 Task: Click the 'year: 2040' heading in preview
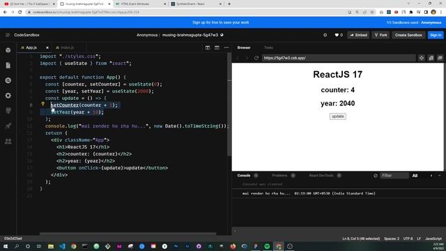coord(337,103)
